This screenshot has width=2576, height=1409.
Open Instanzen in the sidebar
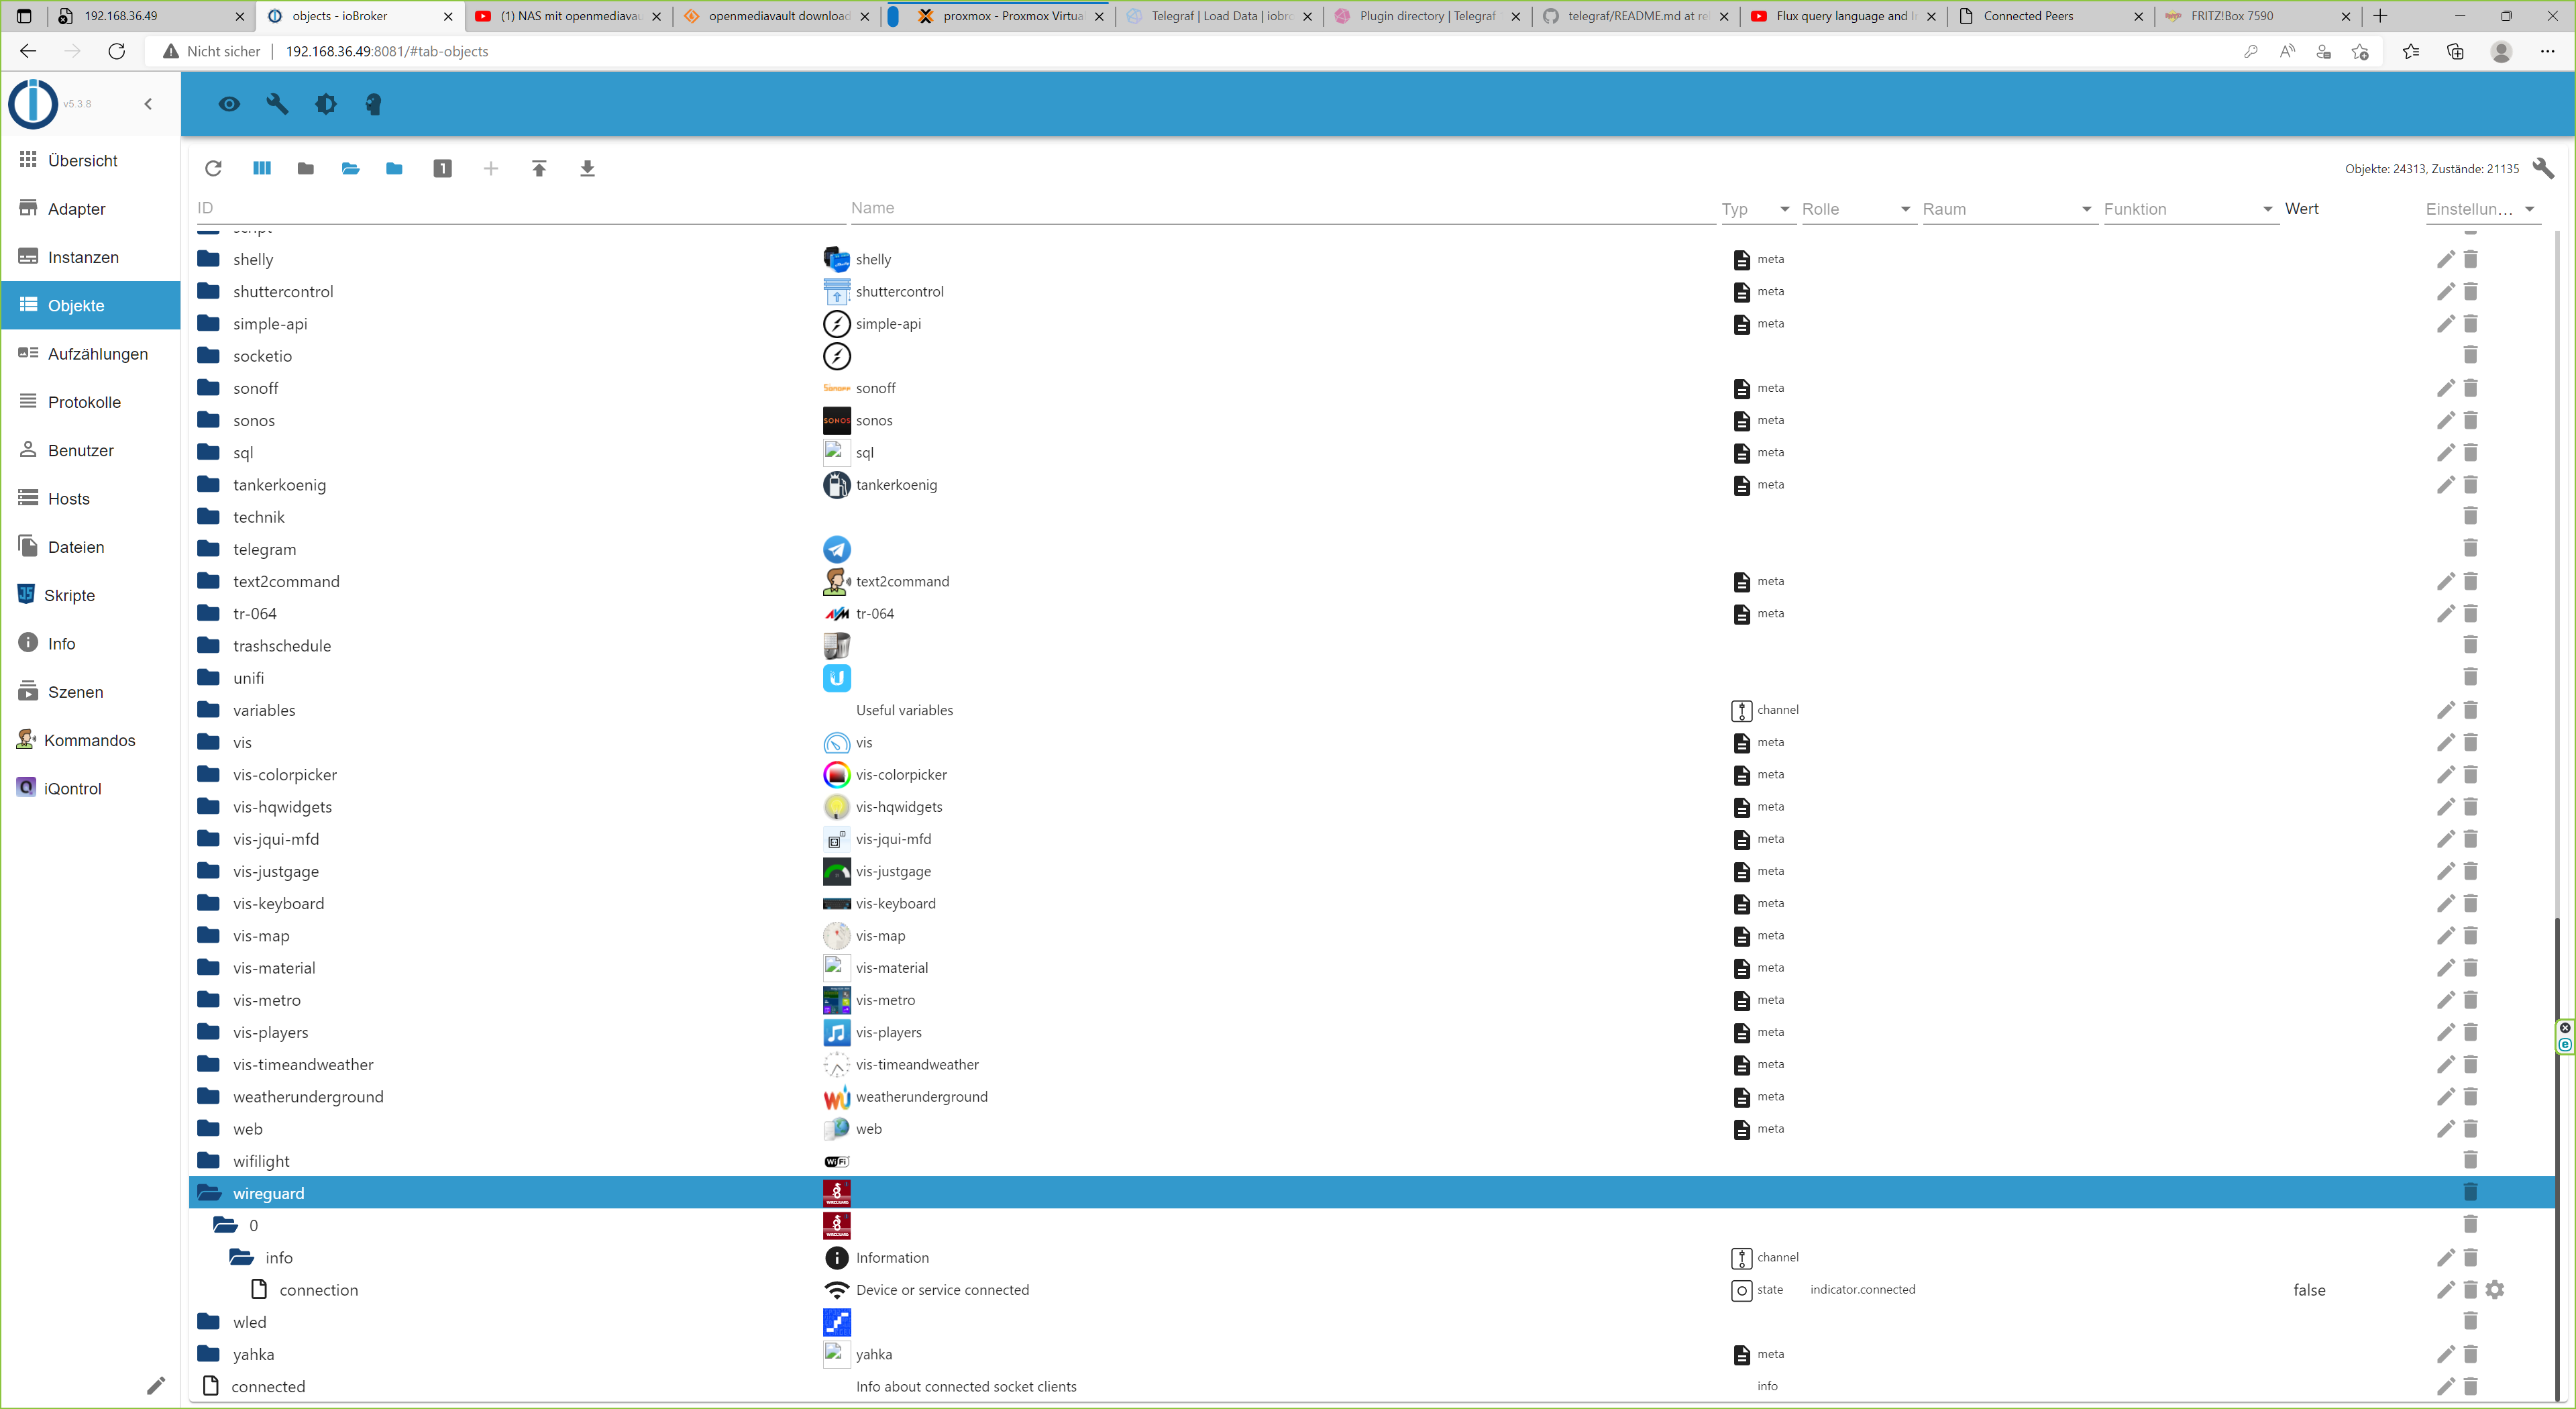(x=83, y=257)
